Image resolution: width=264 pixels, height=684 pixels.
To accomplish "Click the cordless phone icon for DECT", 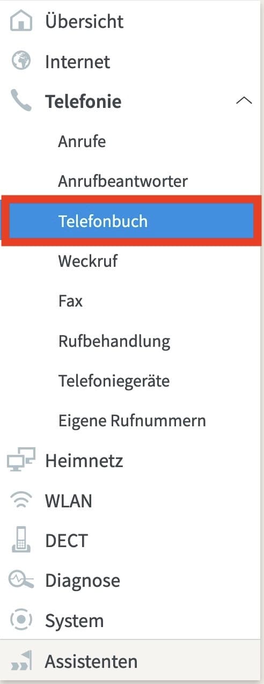I will click(x=21, y=540).
